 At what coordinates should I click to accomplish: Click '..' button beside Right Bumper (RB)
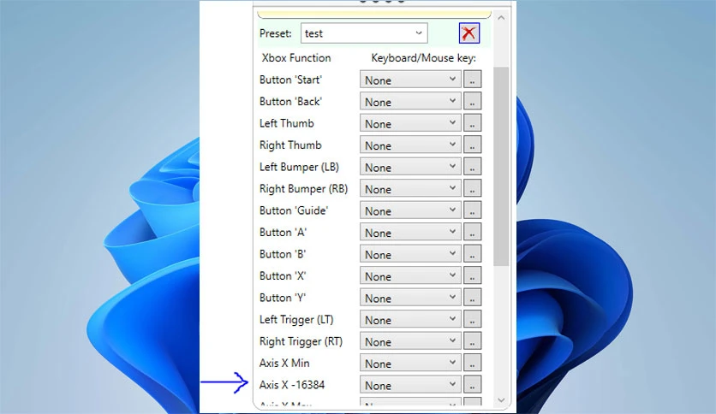point(472,189)
